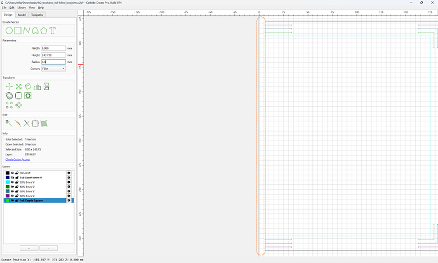Image resolution: width=438 pixels, height=263 pixels.
Task: Open the File menu
Action: point(4,8)
